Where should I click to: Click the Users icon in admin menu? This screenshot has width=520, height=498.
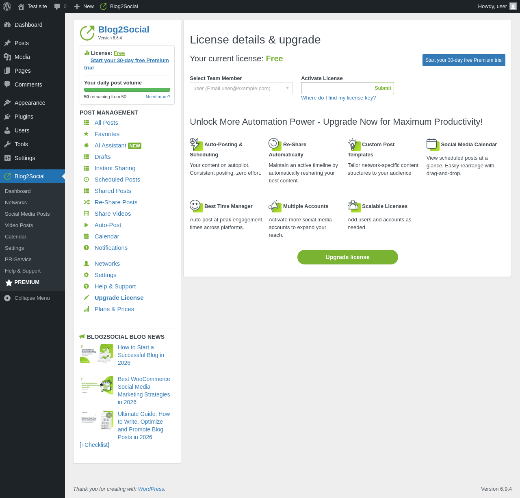[7, 130]
